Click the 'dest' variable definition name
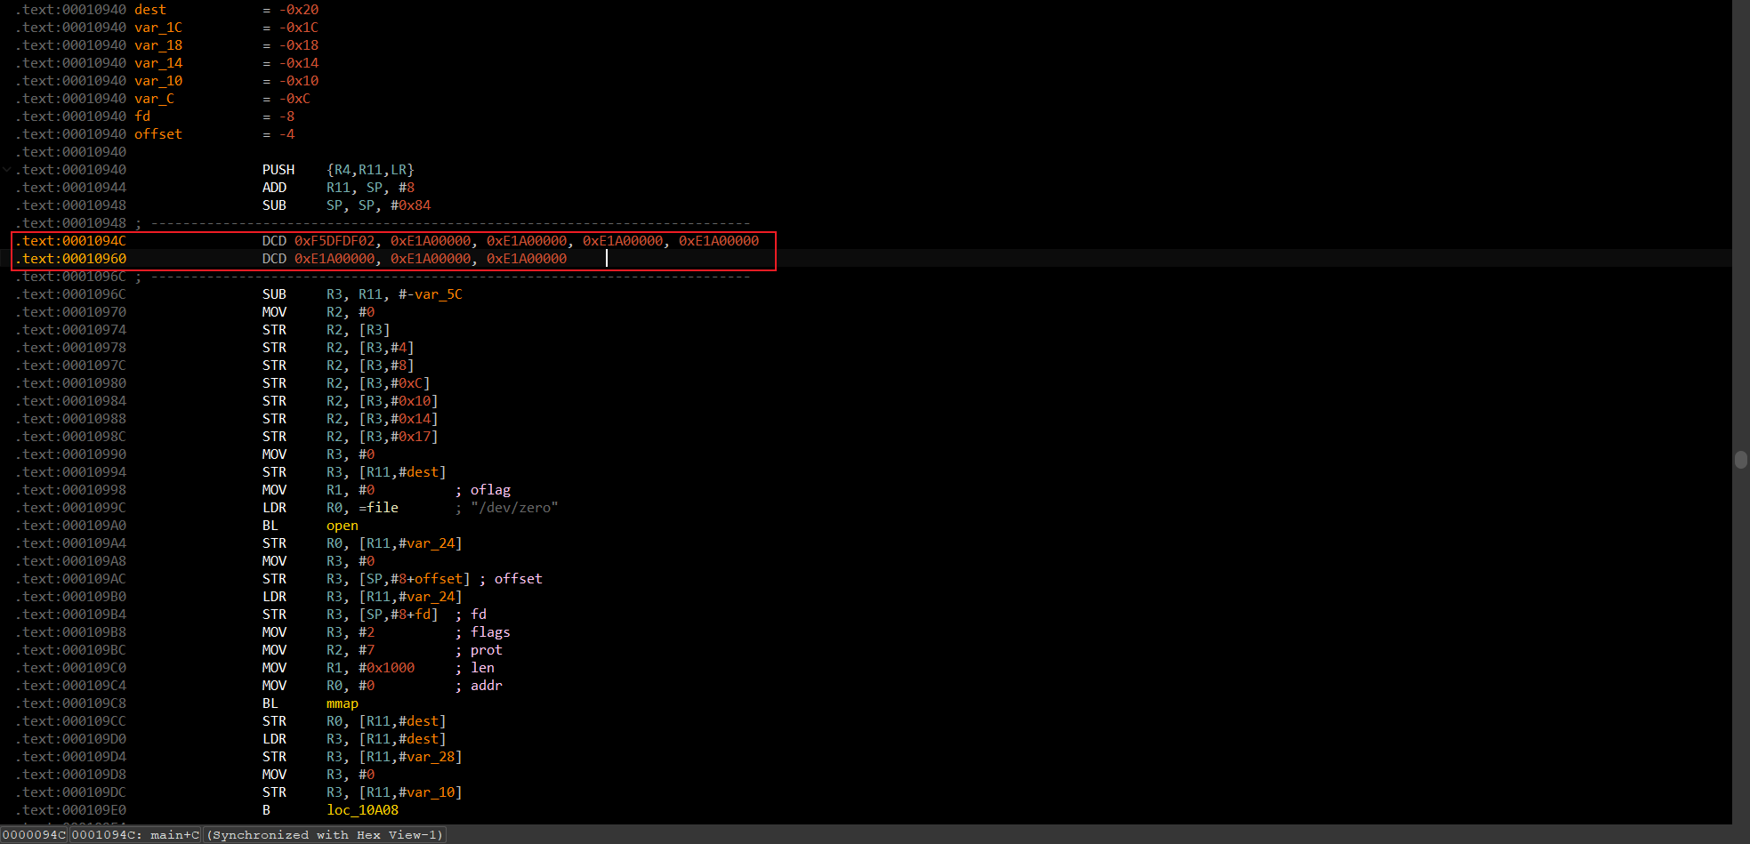This screenshot has height=844, width=1750. pyautogui.click(x=150, y=10)
